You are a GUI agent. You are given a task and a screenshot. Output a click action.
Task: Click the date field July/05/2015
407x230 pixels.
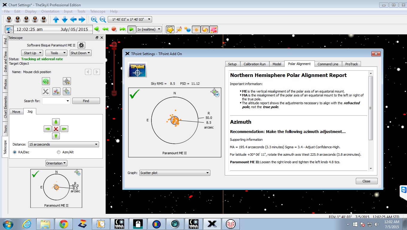74,29
